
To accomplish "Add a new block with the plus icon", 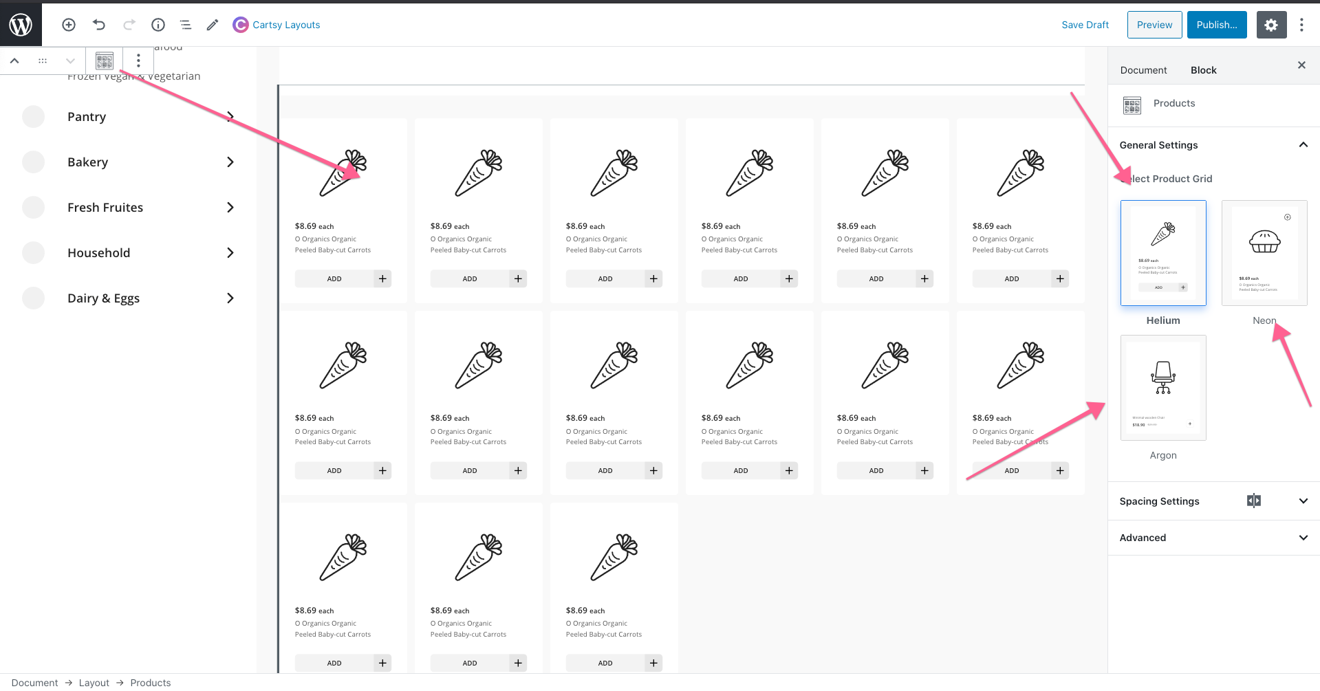I will [69, 25].
